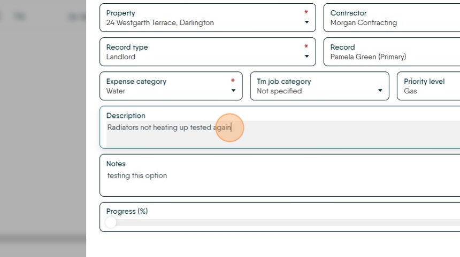
Task: Select the 24 Westgarth Terrace property value
Action: click(x=160, y=22)
